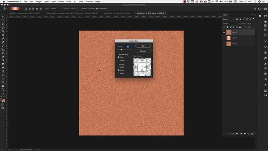Select the Eraser tool
The height and width of the screenshot is (151, 268).
pyautogui.click(x=3, y=57)
